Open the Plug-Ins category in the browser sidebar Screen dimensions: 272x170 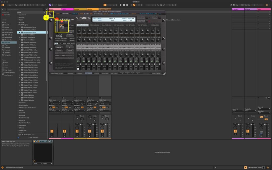(x=7, y=42)
